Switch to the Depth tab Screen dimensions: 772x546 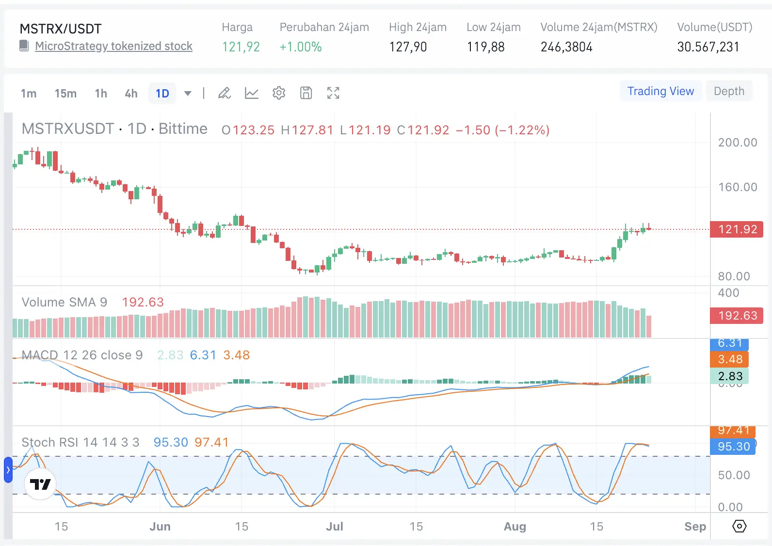[729, 91]
